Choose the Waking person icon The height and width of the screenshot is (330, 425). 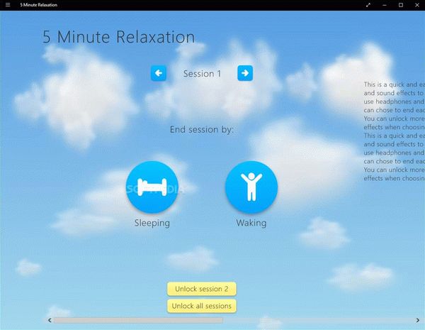251,187
